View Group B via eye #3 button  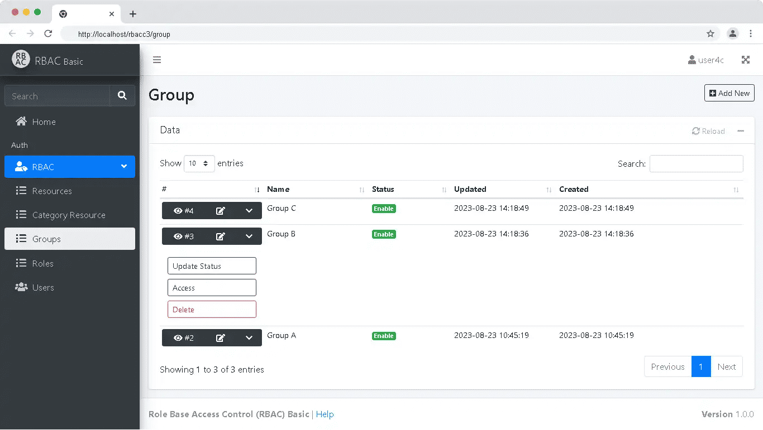tap(184, 236)
